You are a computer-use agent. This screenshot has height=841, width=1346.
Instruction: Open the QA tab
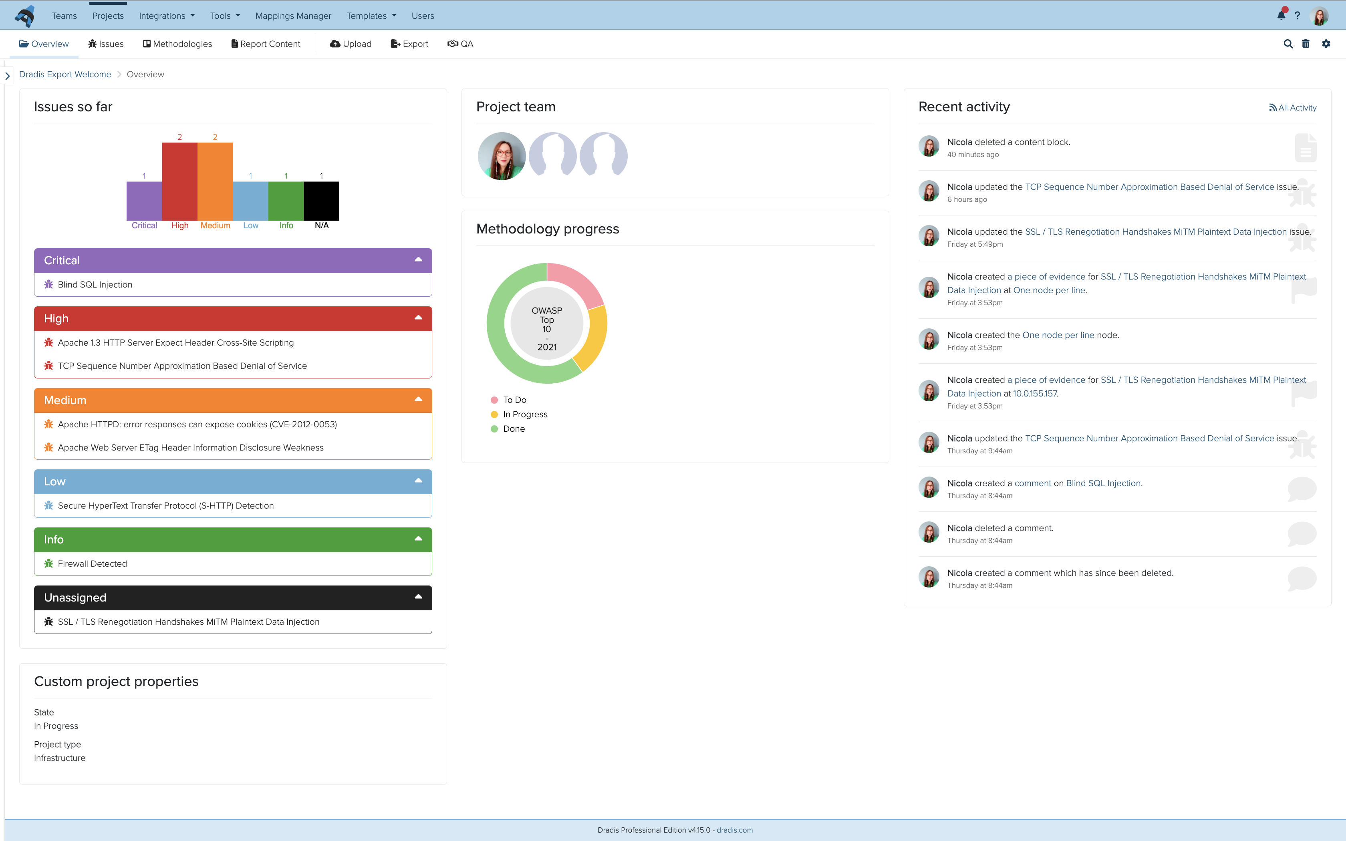(461, 44)
